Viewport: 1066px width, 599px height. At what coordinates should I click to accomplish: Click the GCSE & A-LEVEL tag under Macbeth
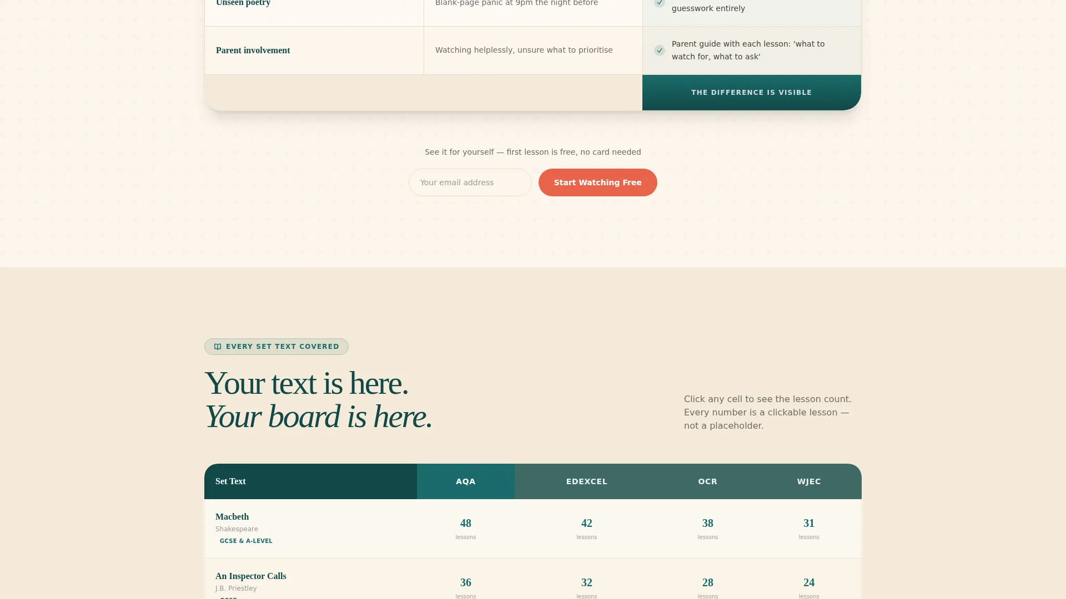click(x=246, y=541)
